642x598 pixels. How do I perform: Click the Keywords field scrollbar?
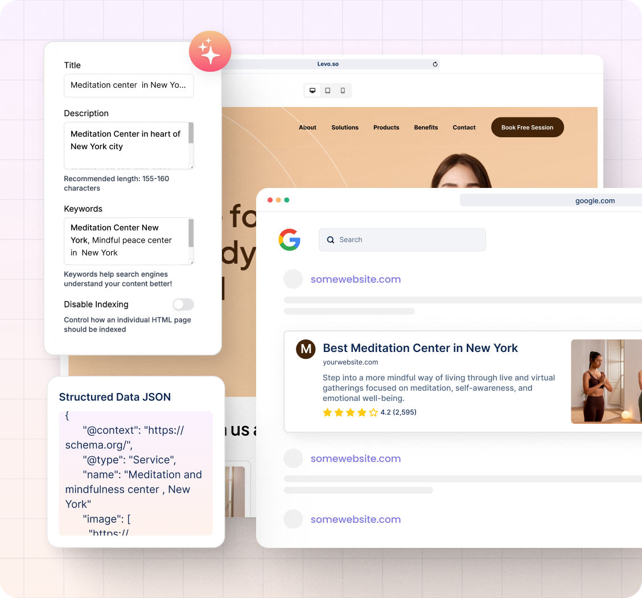(191, 234)
